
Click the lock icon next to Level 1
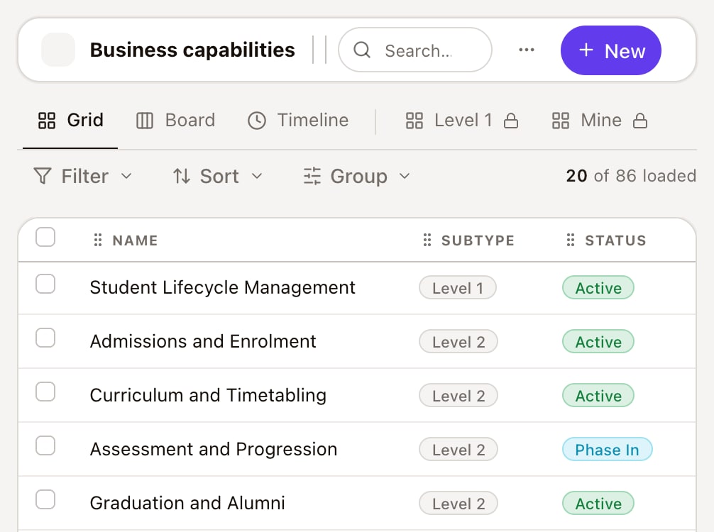click(511, 121)
